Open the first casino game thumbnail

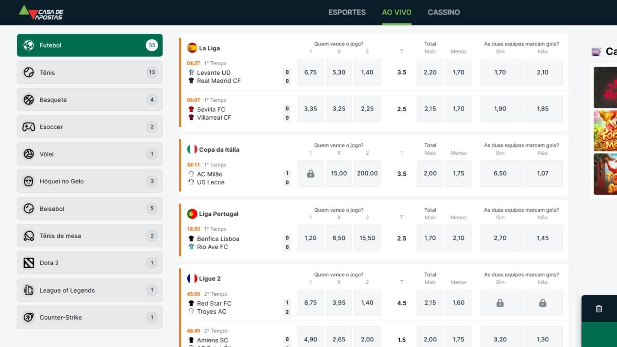605,87
